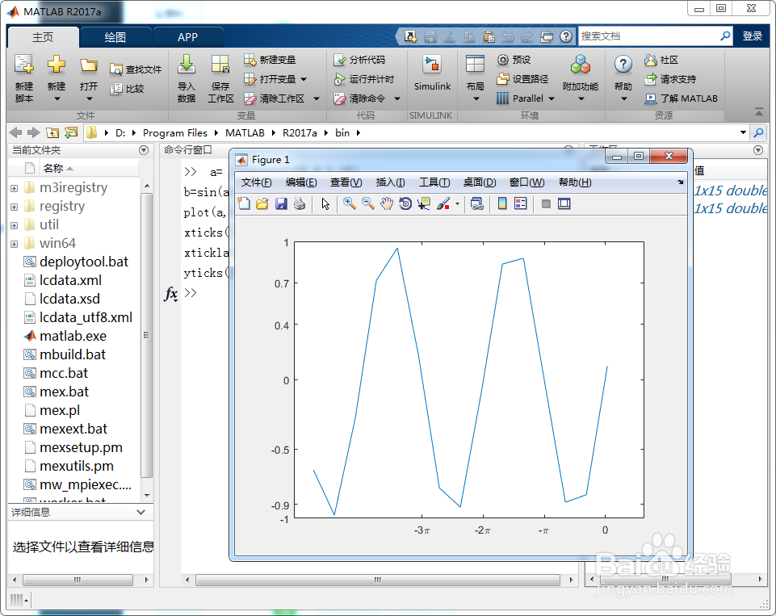Expand the registry folder node
The image size is (776, 616).
[15, 207]
